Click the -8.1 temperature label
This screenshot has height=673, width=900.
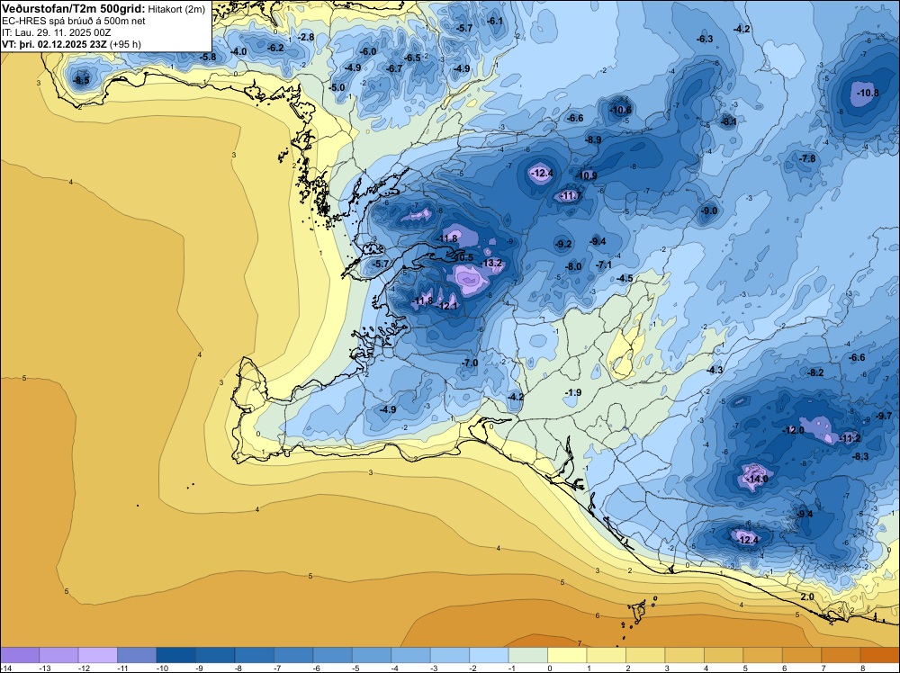click(x=728, y=121)
